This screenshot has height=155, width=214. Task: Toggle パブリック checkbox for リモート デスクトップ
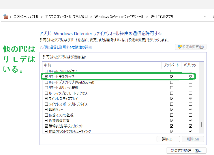(x=190, y=77)
